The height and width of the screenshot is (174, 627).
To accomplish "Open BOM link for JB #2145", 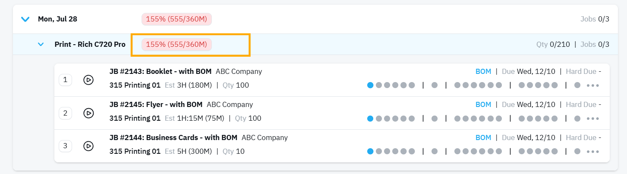I will pyautogui.click(x=483, y=104).
